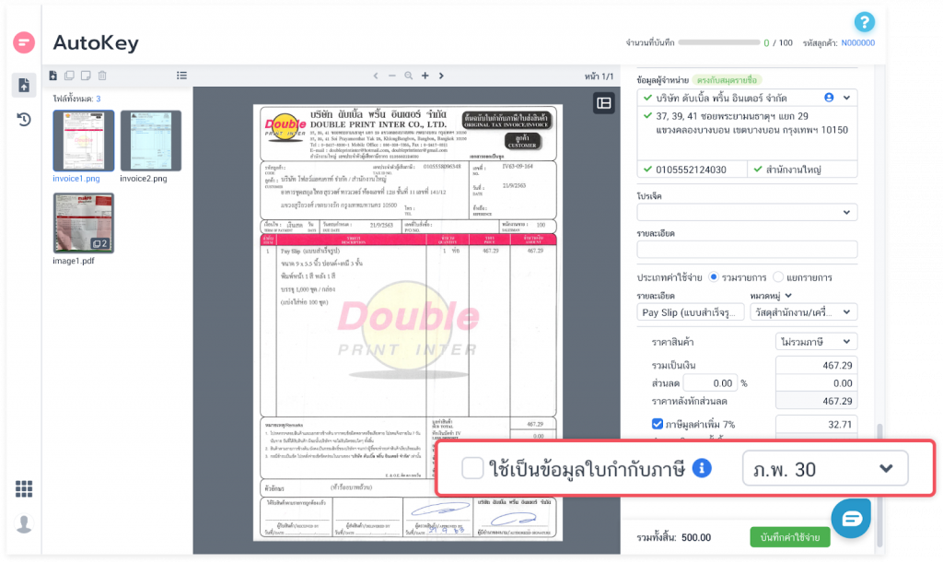Click the trash delete file icon
Screen dimensions: 943x563
coord(102,76)
